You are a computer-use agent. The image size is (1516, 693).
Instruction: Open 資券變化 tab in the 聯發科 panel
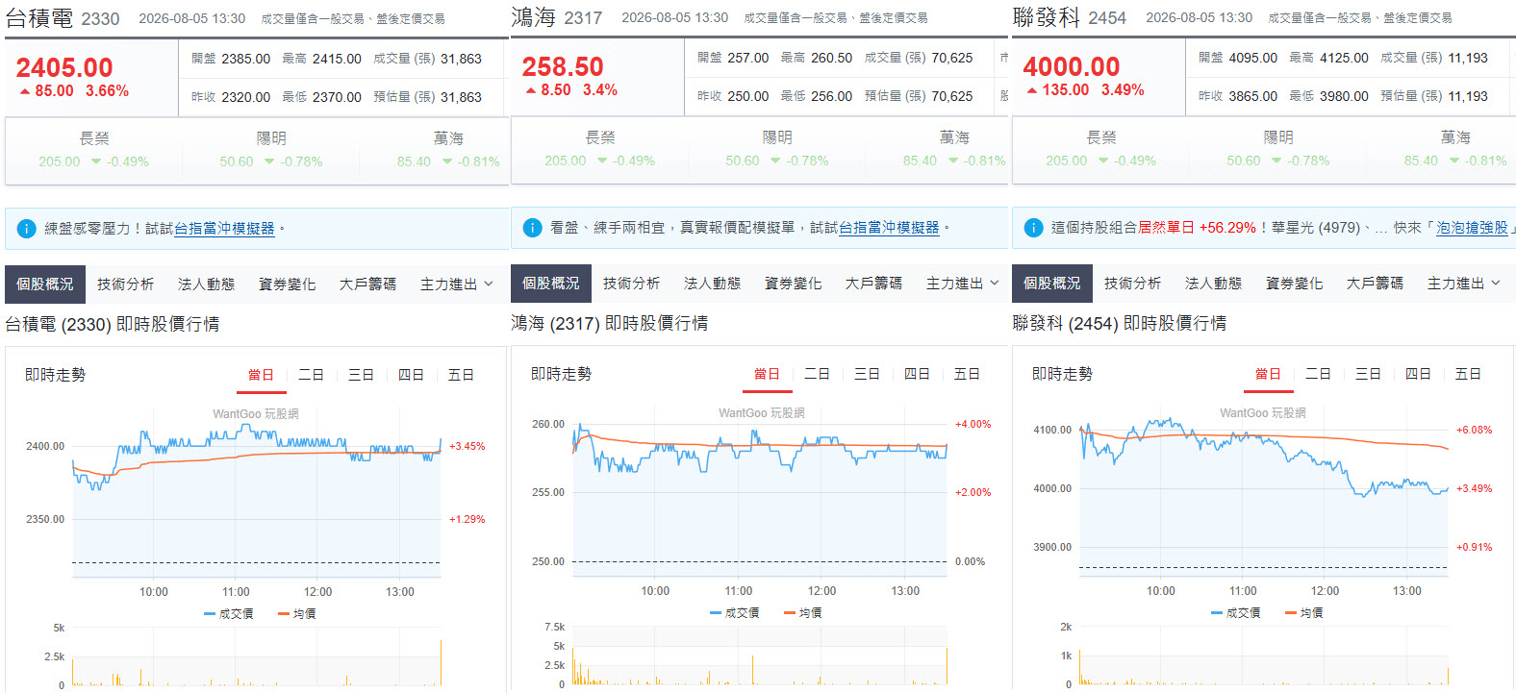[1295, 284]
